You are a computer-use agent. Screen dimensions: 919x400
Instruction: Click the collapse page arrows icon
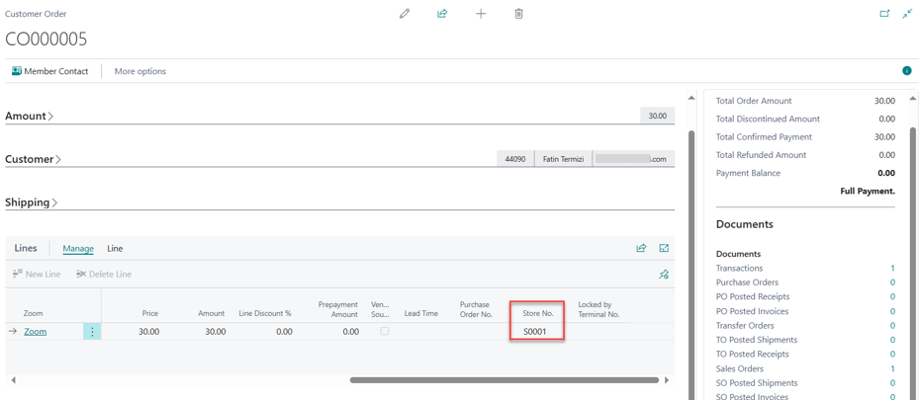point(907,14)
